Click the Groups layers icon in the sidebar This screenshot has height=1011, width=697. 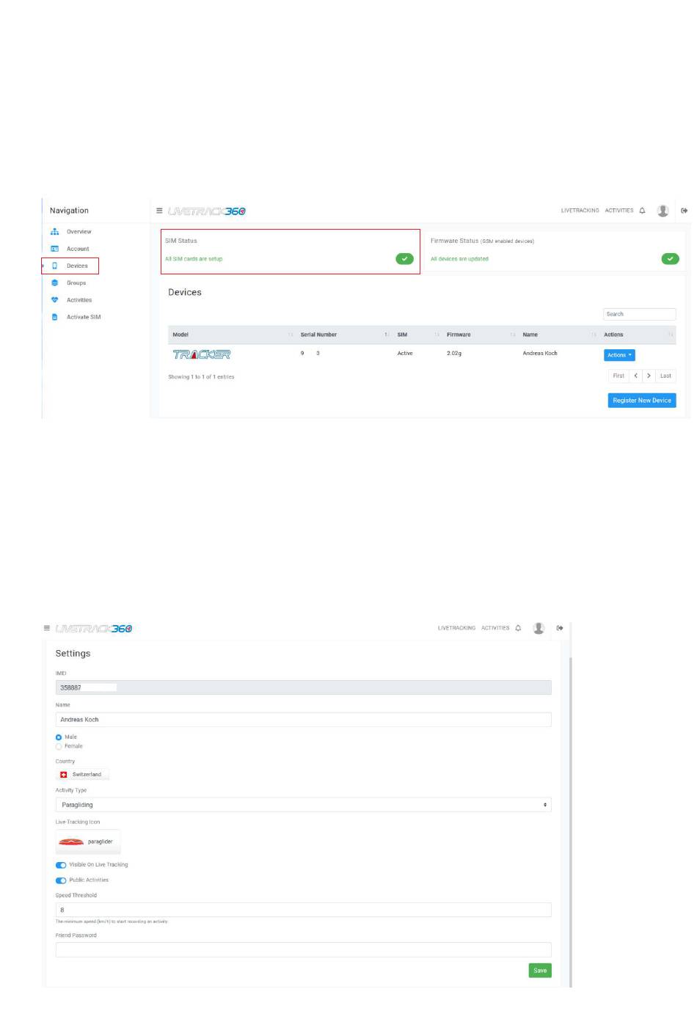[54, 283]
